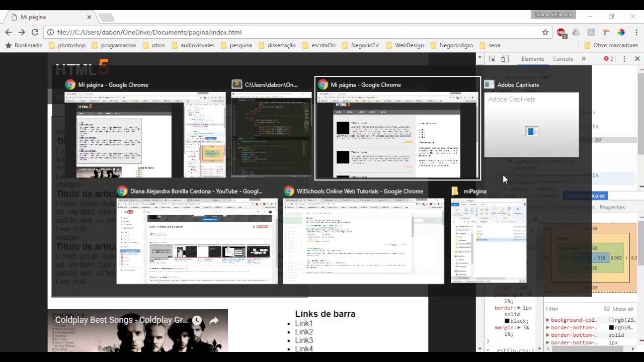Switch to the miPagina folder window thumbnail

coord(489,241)
